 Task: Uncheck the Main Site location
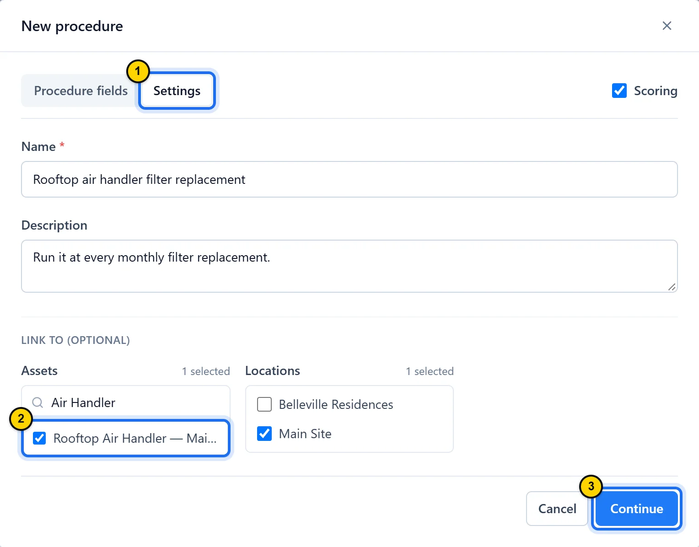coord(264,434)
